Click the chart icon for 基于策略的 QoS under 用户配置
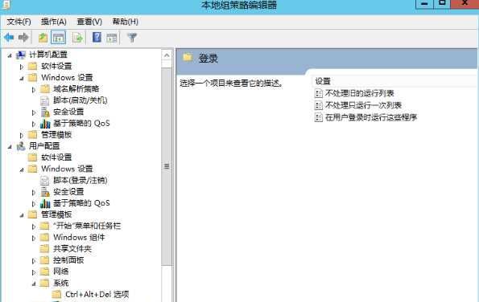This screenshot has height=302, width=479. (45, 203)
